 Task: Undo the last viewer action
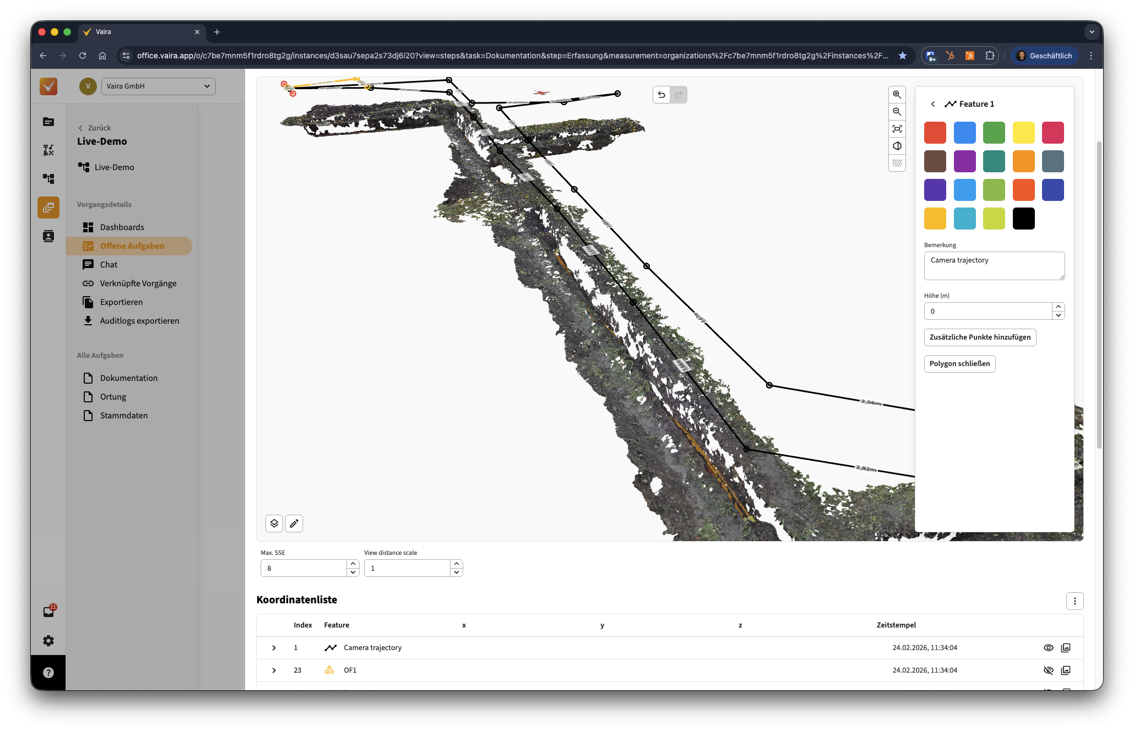(x=661, y=95)
